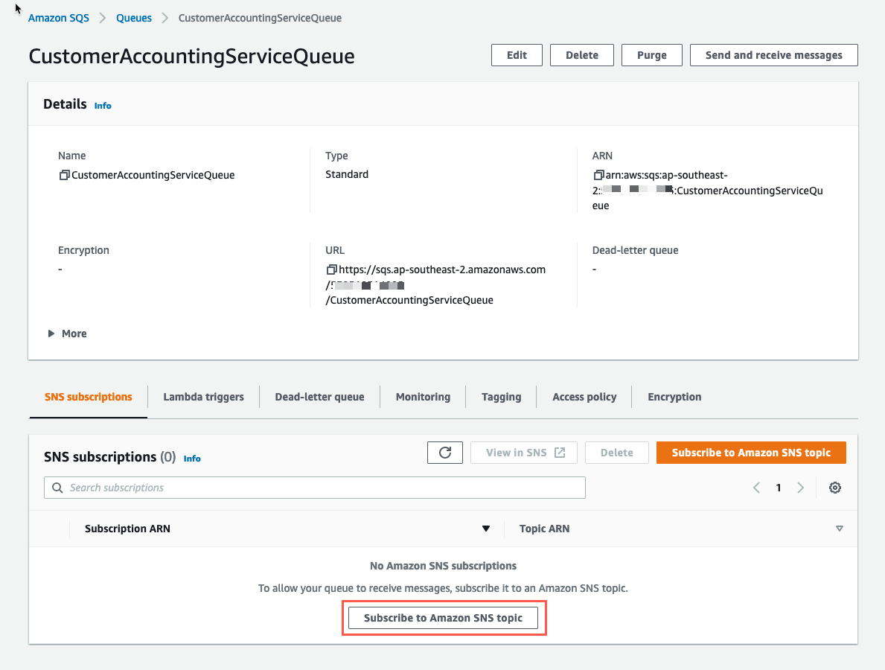Click the Edit queue button
This screenshot has height=670, width=885.
(x=517, y=55)
